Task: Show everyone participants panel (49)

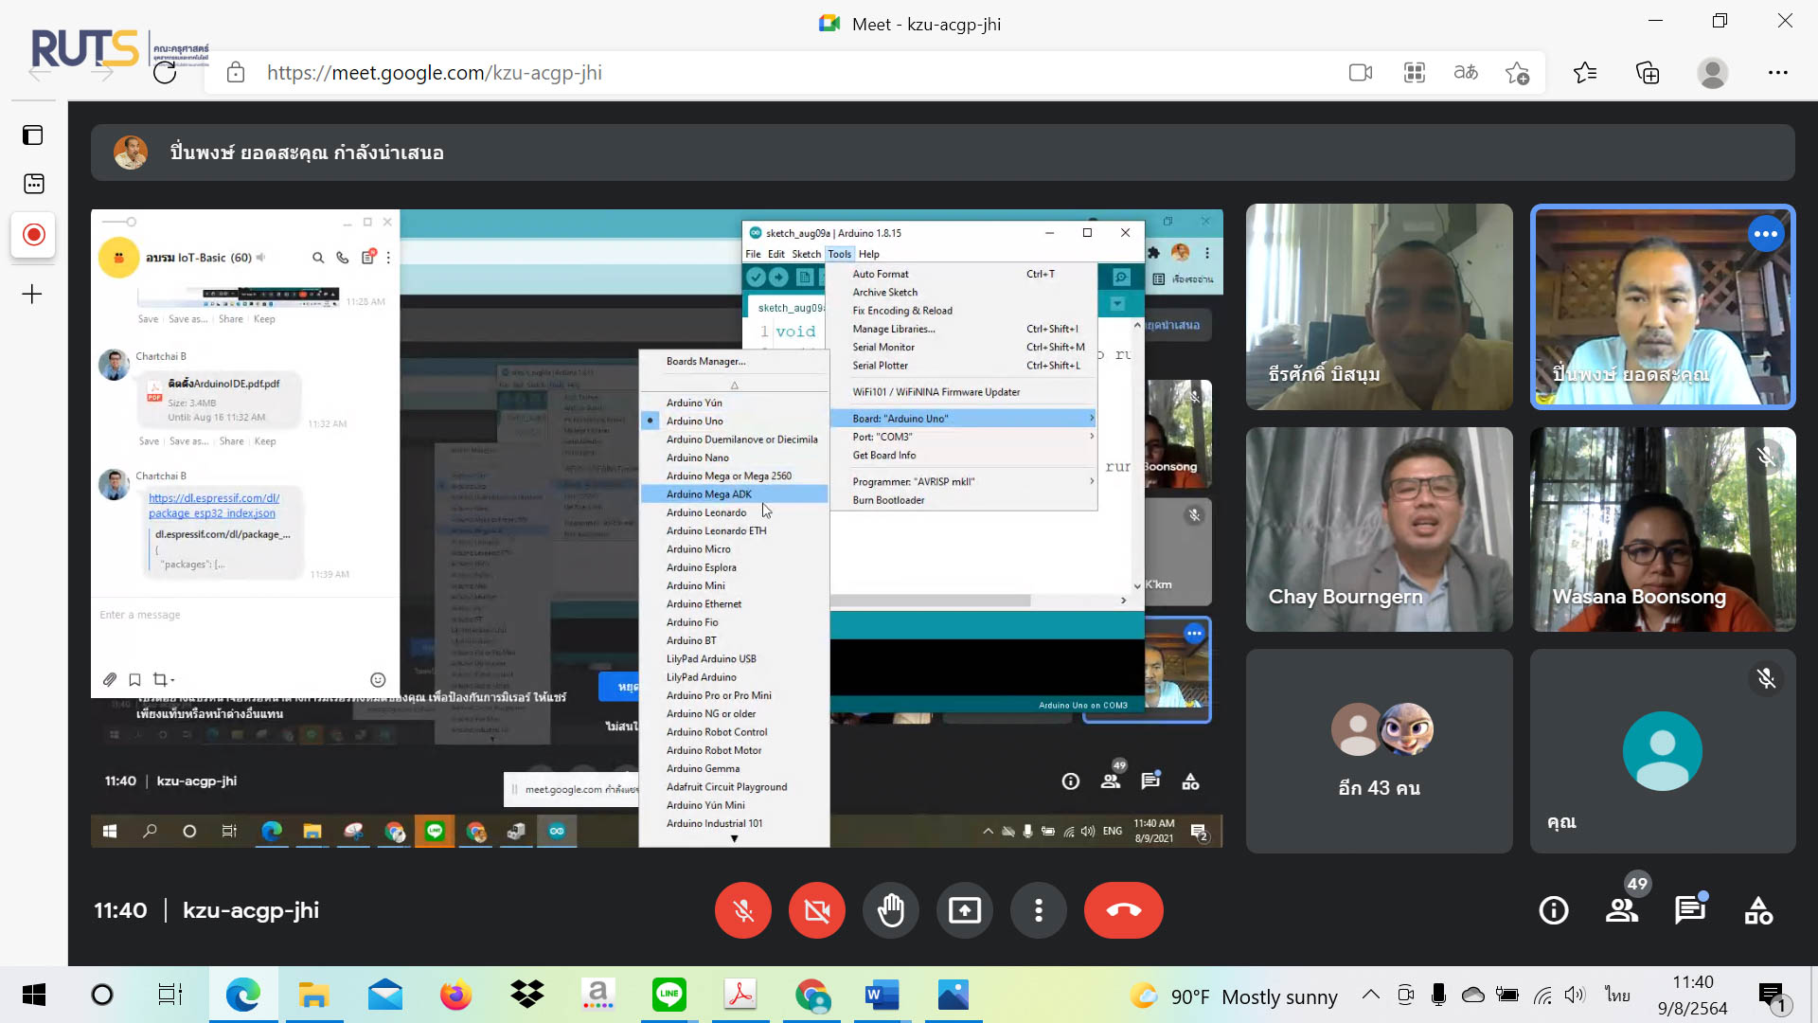Action: click(1622, 910)
